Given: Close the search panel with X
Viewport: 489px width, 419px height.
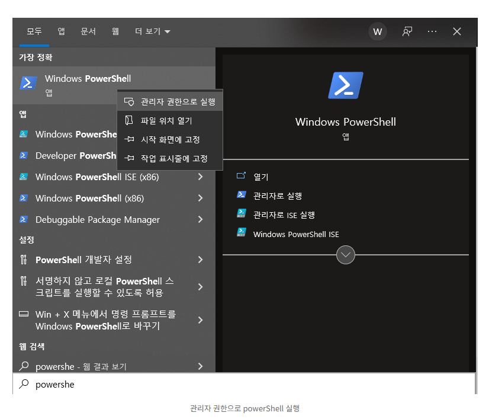Looking at the screenshot, I should point(457,31).
